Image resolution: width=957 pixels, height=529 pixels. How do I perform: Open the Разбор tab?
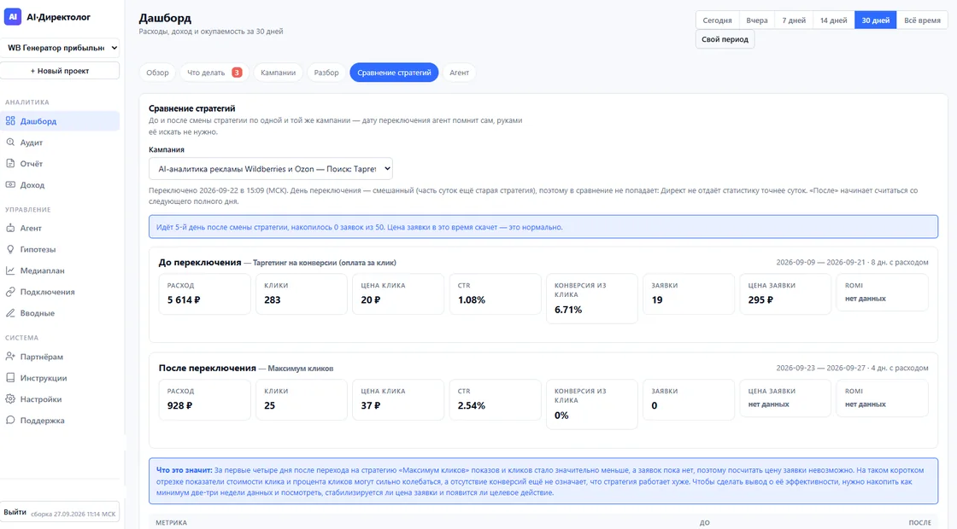[326, 73]
